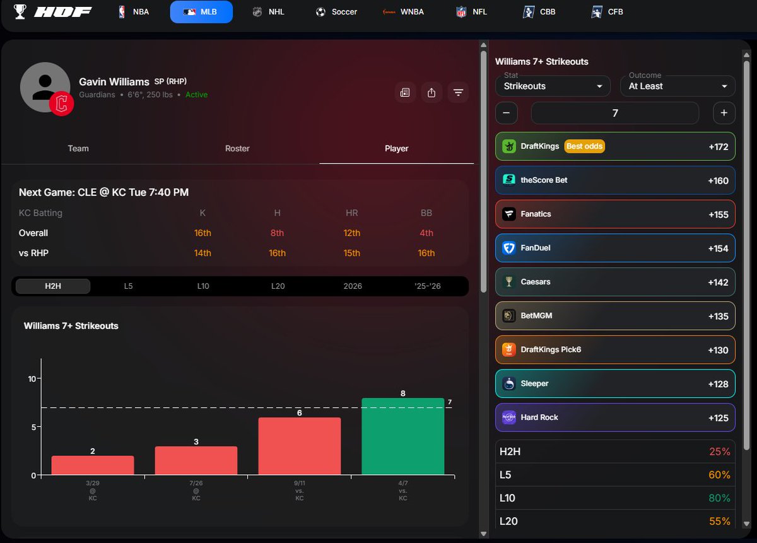The width and height of the screenshot is (757, 543).
Task: Click the DraftKings Pick6 logo
Action: pyautogui.click(x=509, y=350)
